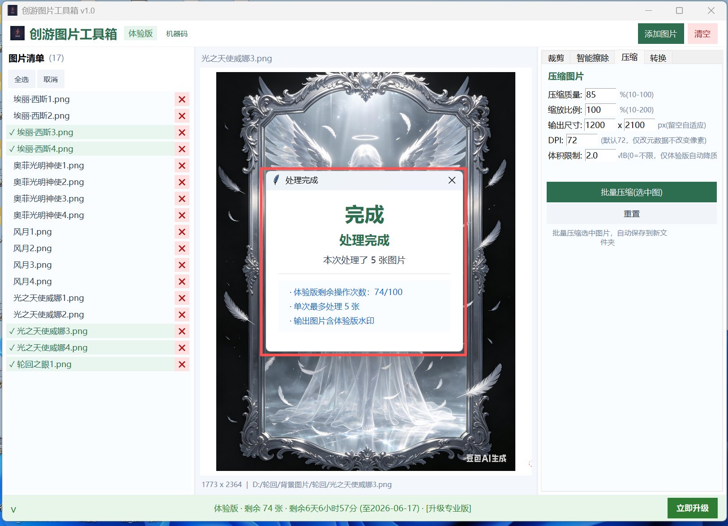Click the 添加图片 button
728x526 pixels.
(x=661, y=34)
